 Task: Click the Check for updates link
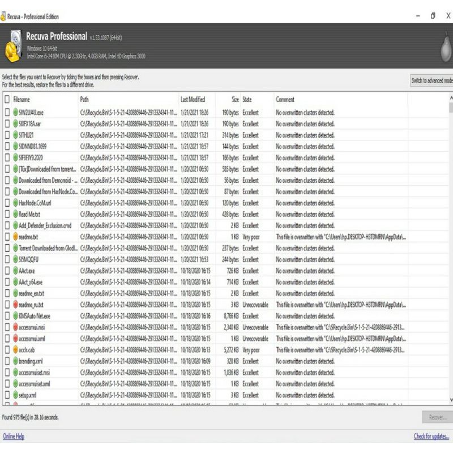[433, 437]
